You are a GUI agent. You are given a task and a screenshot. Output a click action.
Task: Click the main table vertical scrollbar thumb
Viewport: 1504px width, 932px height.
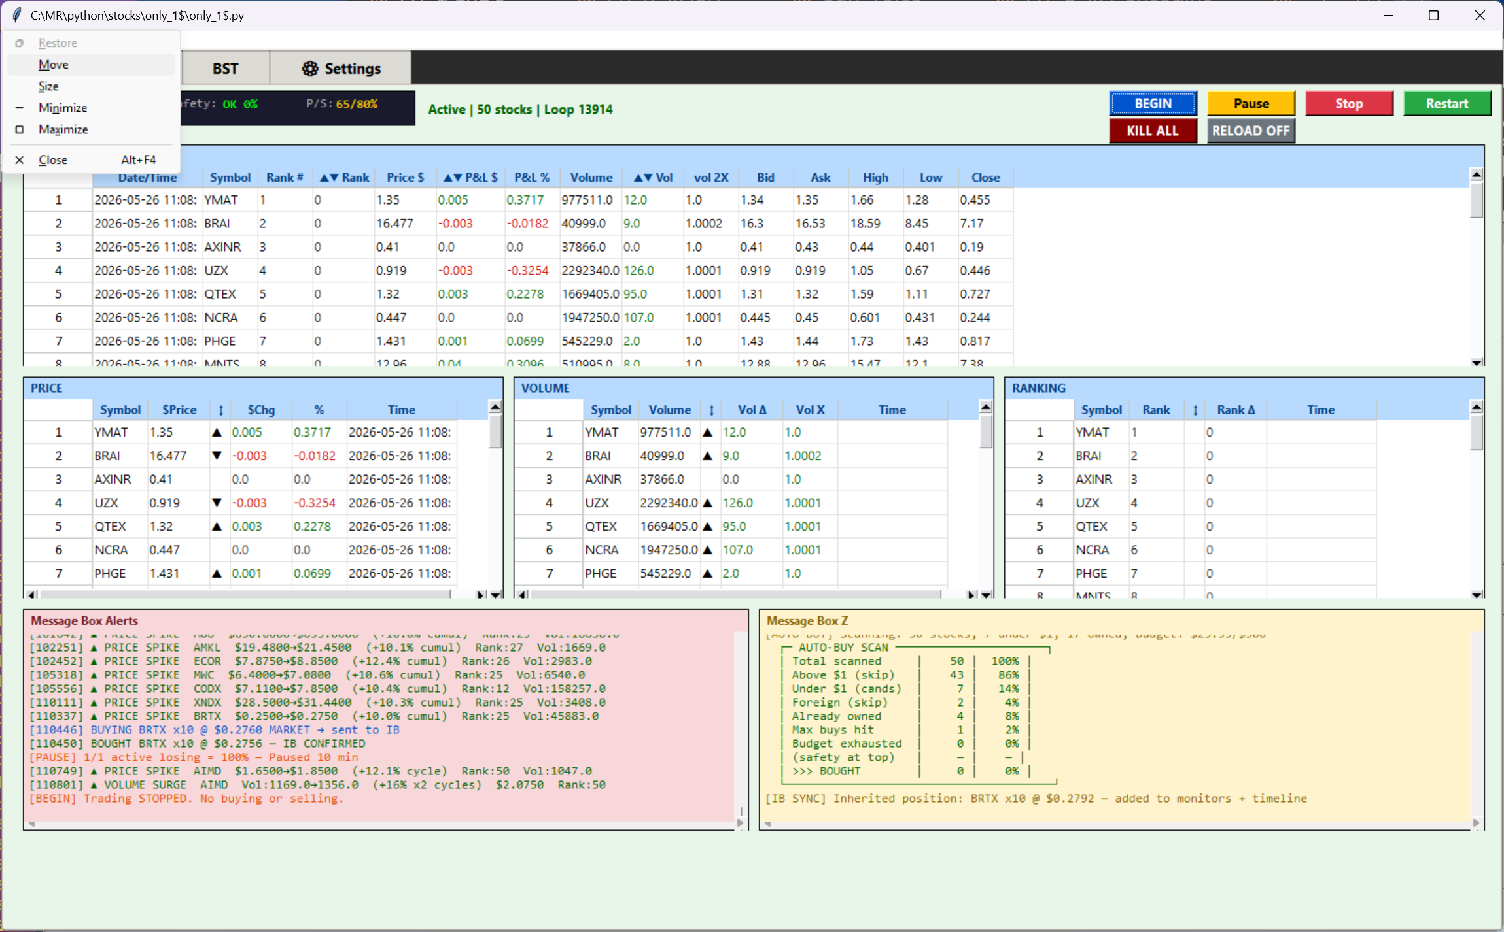[x=1477, y=200]
